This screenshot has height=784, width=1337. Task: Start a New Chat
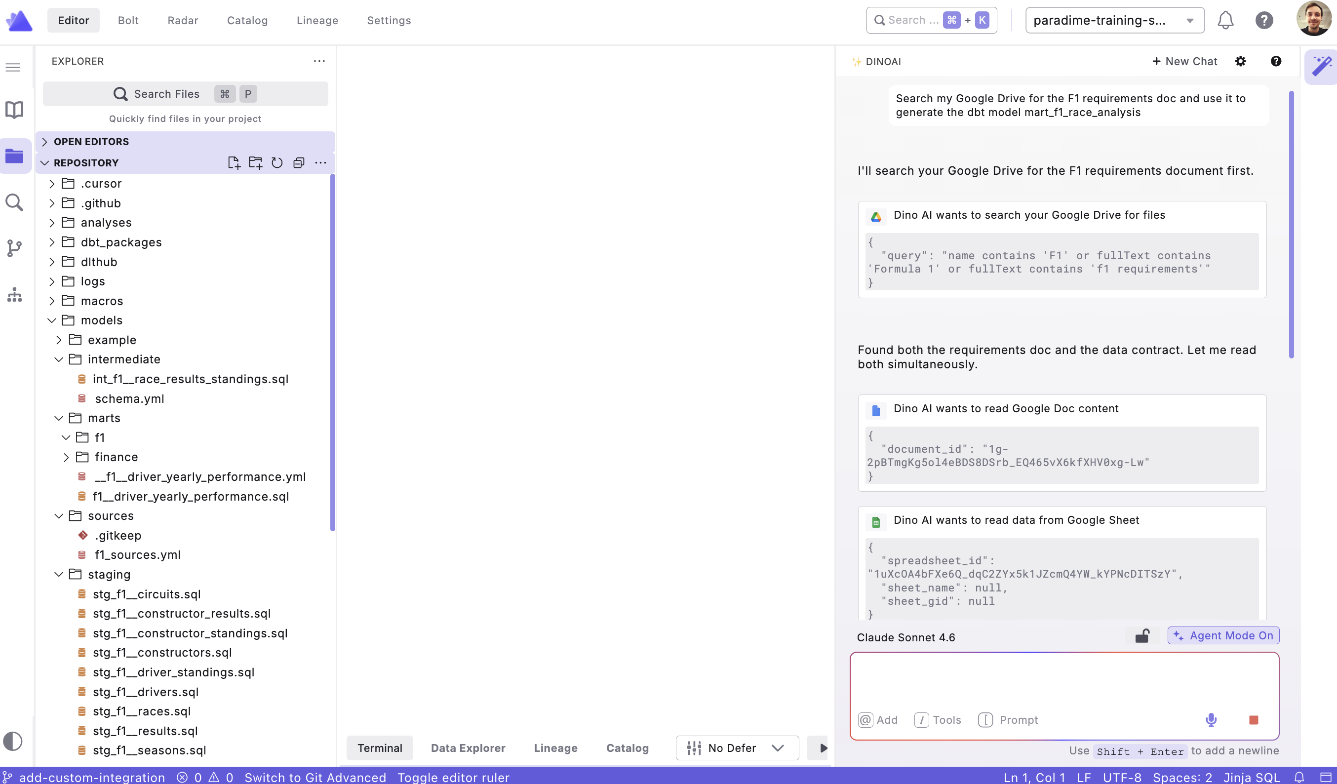point(1184,62)
